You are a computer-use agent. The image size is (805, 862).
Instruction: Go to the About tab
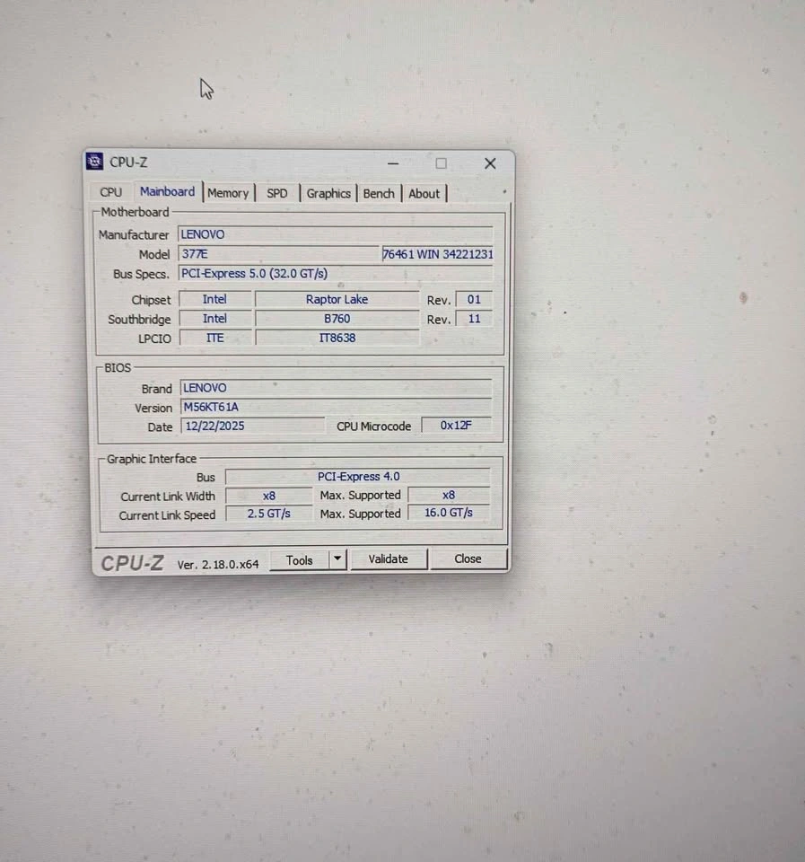(x=424, y=194)
